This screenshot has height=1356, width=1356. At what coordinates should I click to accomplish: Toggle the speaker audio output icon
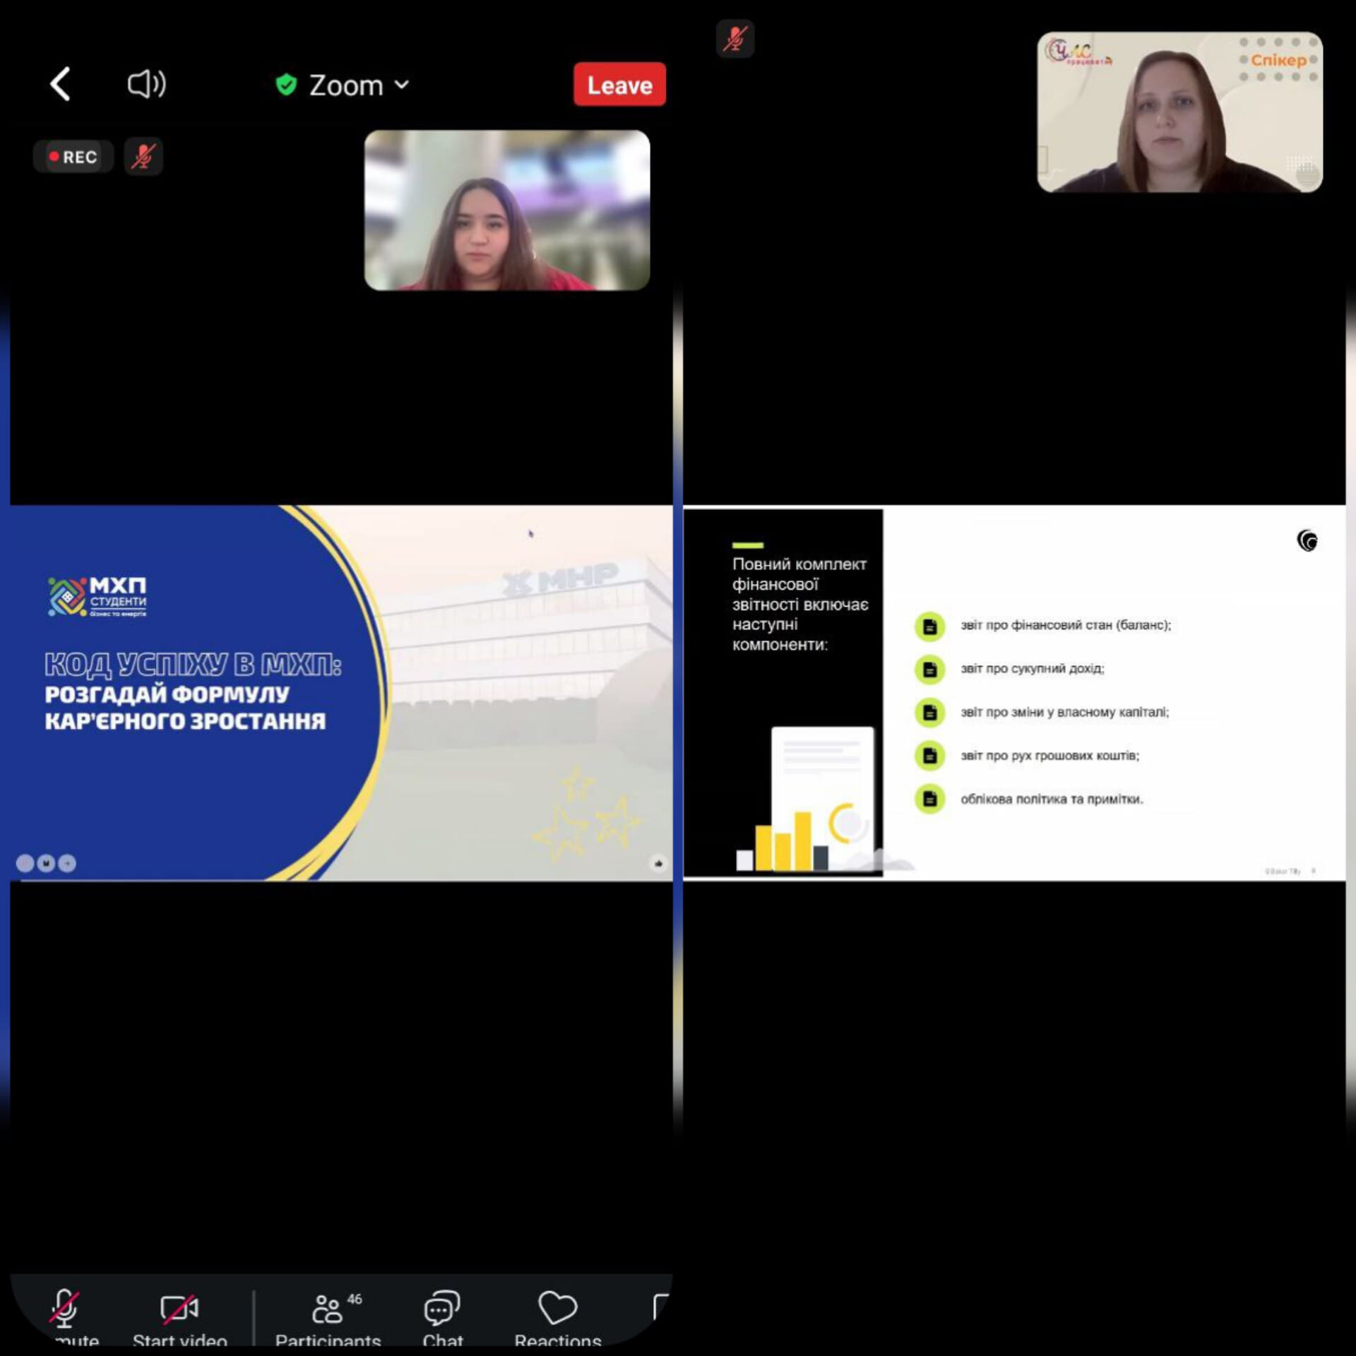(146, 84)
